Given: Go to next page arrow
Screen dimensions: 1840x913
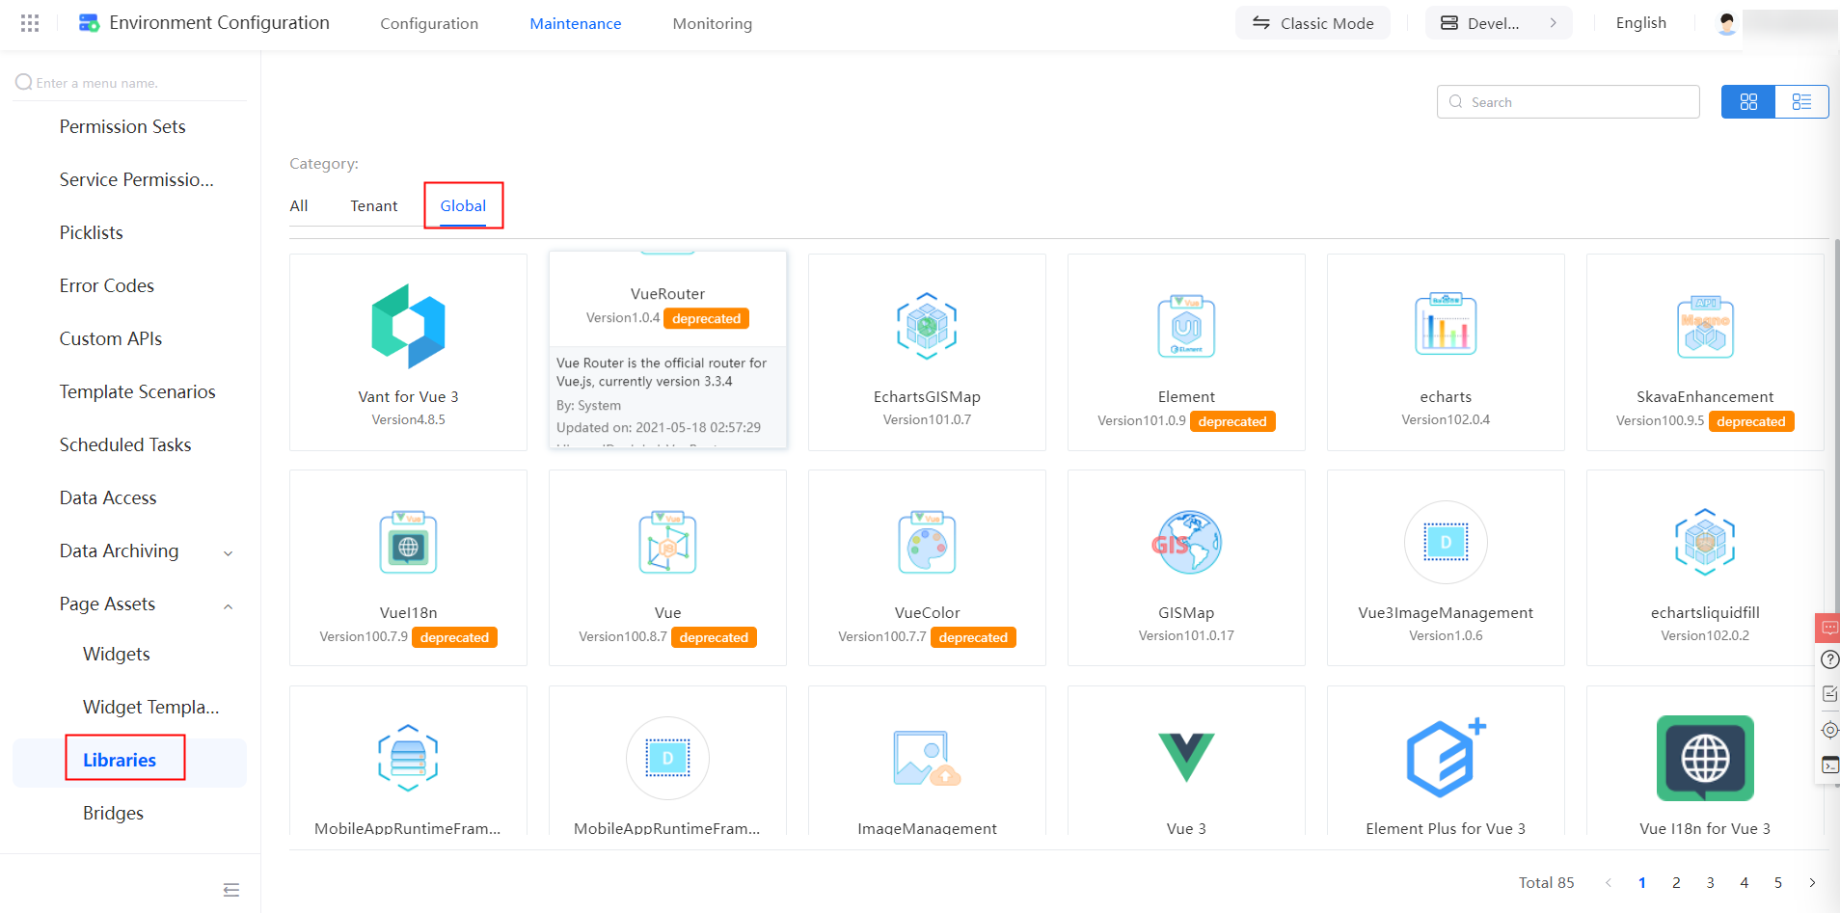Looking at the screenshot, I should click(x=1812, y=882).
